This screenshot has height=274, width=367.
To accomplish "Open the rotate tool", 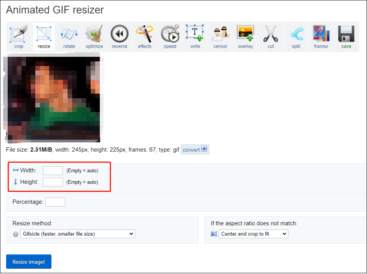I will [x=69, y=36].
